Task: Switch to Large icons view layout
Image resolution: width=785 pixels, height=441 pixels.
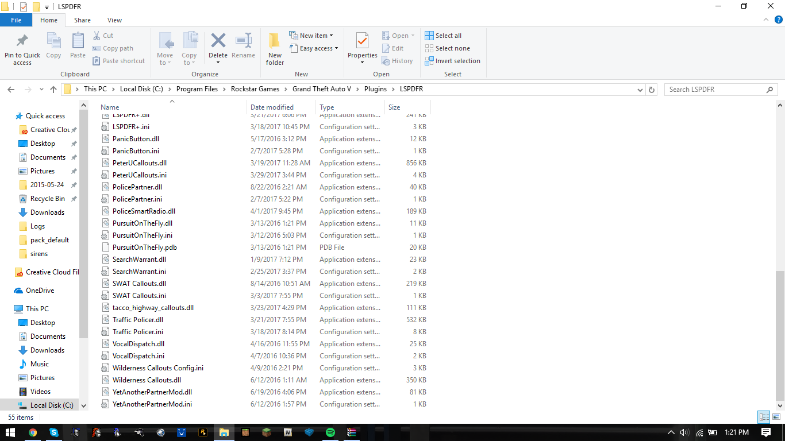Action: 775,417
